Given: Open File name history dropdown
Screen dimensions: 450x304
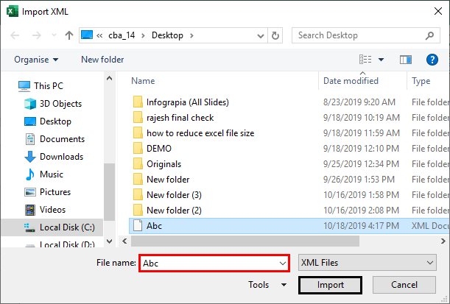Looking at the screenshot, I should click(283, 264).
